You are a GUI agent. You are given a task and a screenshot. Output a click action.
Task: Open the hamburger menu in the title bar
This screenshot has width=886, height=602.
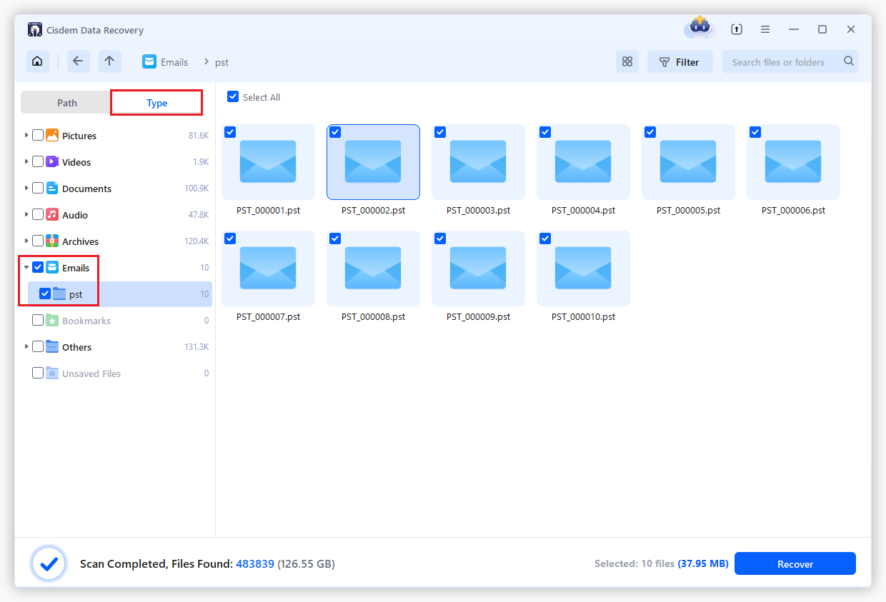click(x=765, y=29)
